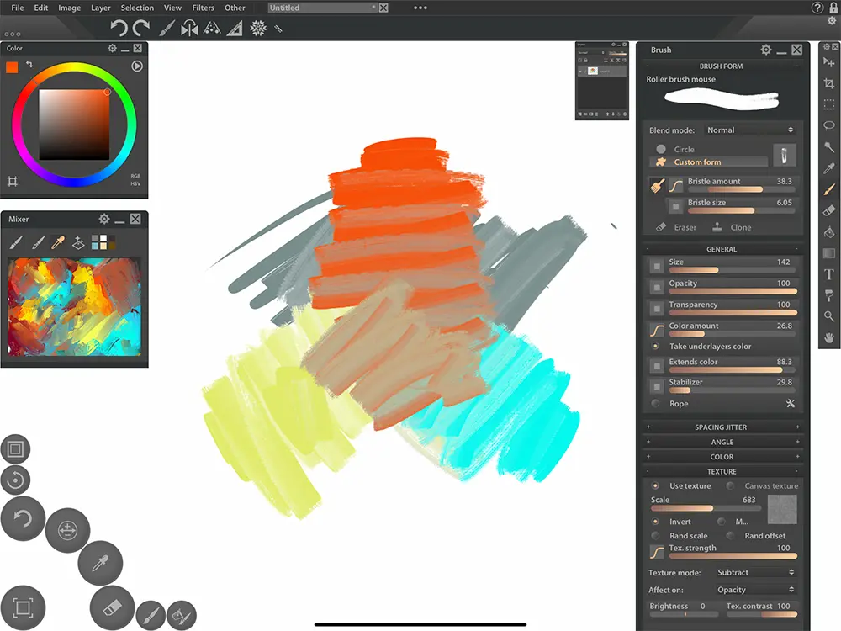Toggle the Use texture option
The height and width of the screenshot is (631, 841).
656,486
